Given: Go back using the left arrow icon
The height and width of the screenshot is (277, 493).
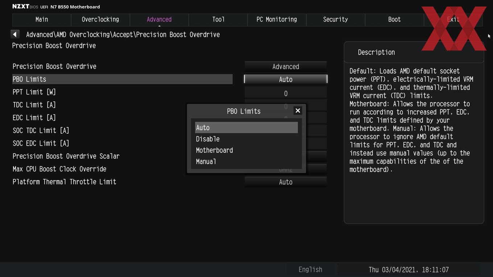Looking at the screenshot, I should [x=15, y=34].
